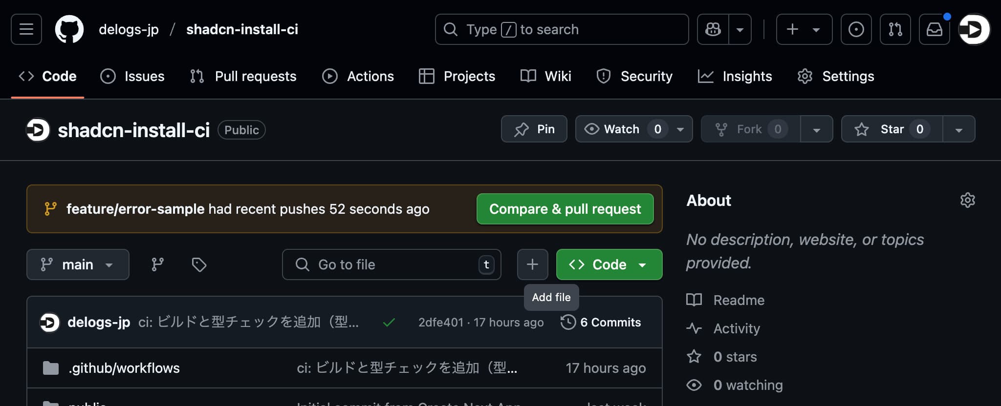Switch to the Issues tab

pos(132,76)
